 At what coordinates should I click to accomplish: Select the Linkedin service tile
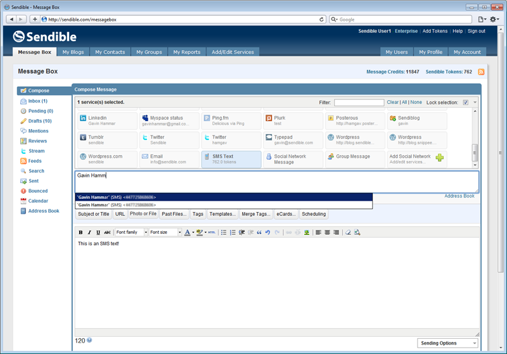107,121
